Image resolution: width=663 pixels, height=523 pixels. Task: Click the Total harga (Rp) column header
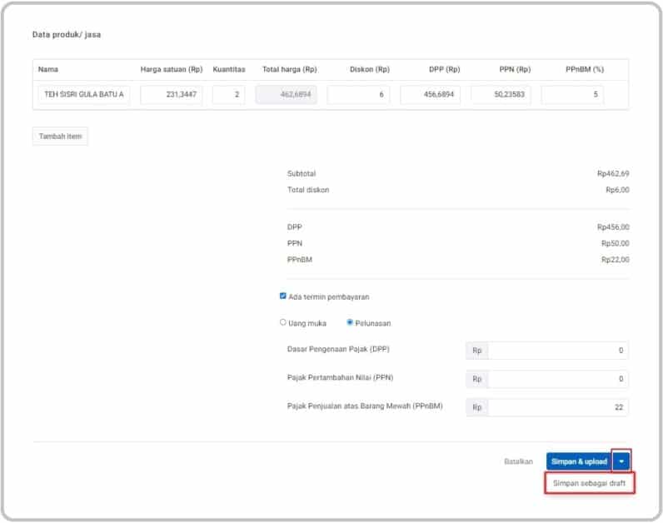click(290, 69)
